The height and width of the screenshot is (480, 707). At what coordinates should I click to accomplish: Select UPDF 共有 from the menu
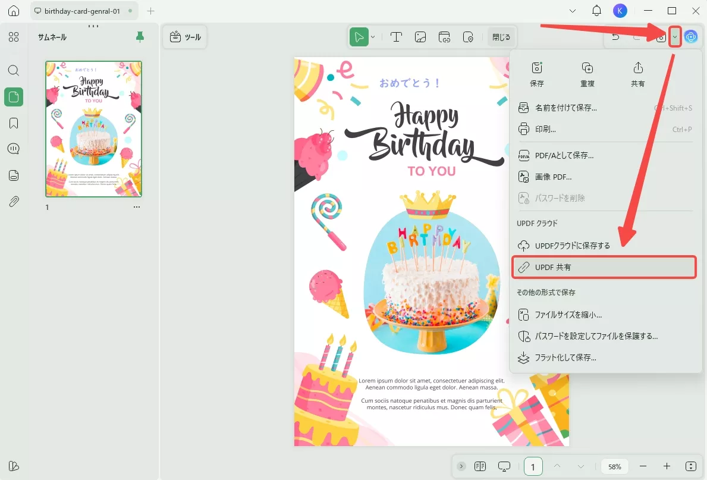click(x=604, y=266)
